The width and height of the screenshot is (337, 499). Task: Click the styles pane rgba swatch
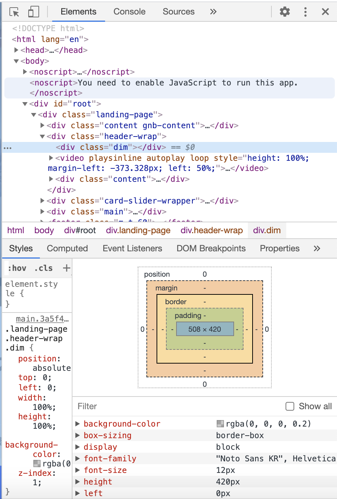click(37, 464)
